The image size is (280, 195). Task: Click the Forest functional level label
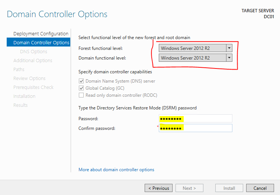pos(100,48)
